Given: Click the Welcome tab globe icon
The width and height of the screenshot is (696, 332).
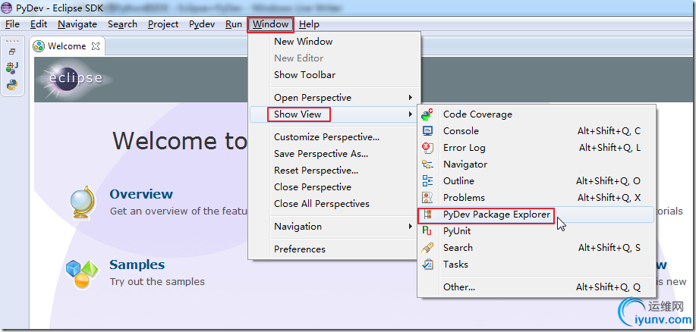Looking at the screenshot, I should [x=39, y=46].
